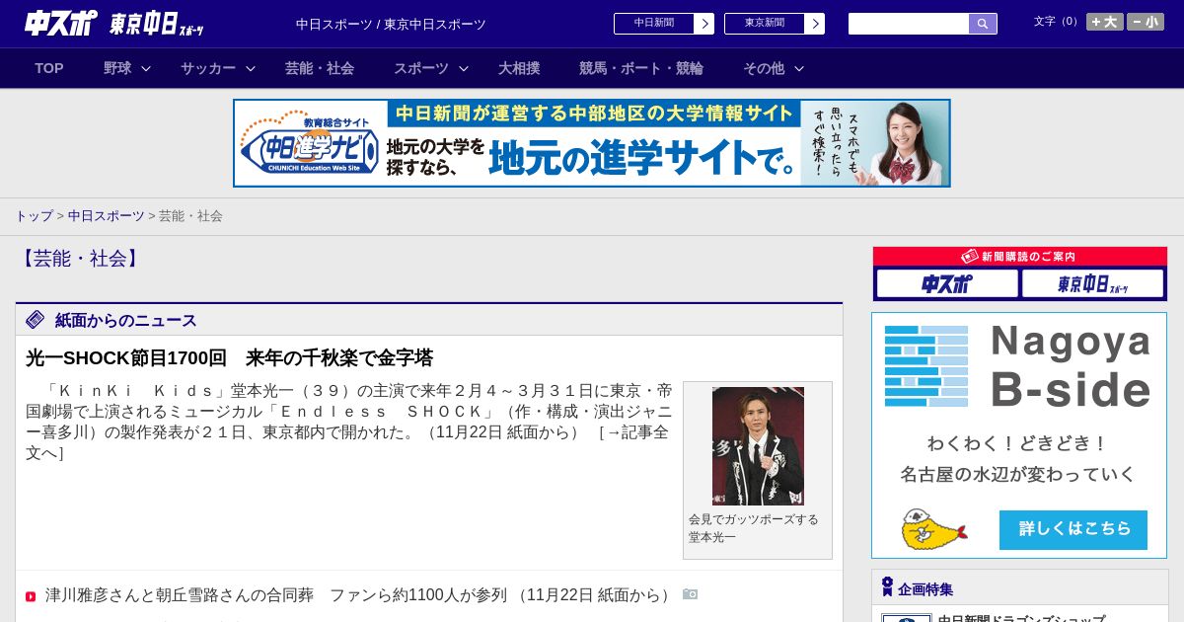Image resolution: width=1184 pixels, height=622 pixels.
Task: Expand the スポーツ dropdown chevron
Action: [464, 68]
